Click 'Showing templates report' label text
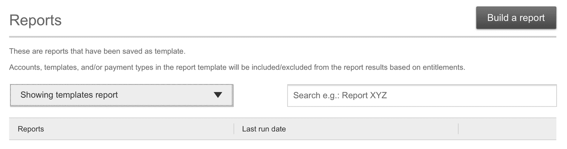This screenshot has height=149, width=567. click(x=69, y=95)
